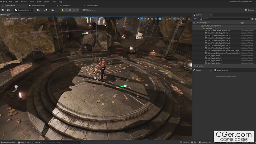
Task: Select SM_LV_Soul_Foliage021SM_4 in Outliner
Action: 218,40
